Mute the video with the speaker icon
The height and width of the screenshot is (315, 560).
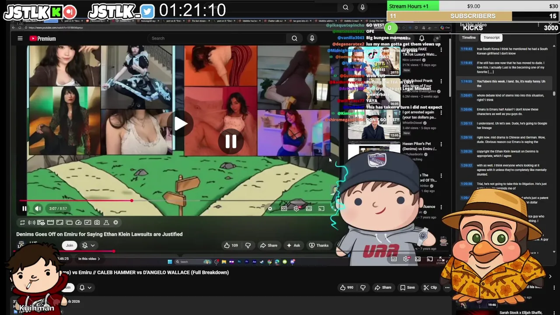coord(38,209)
